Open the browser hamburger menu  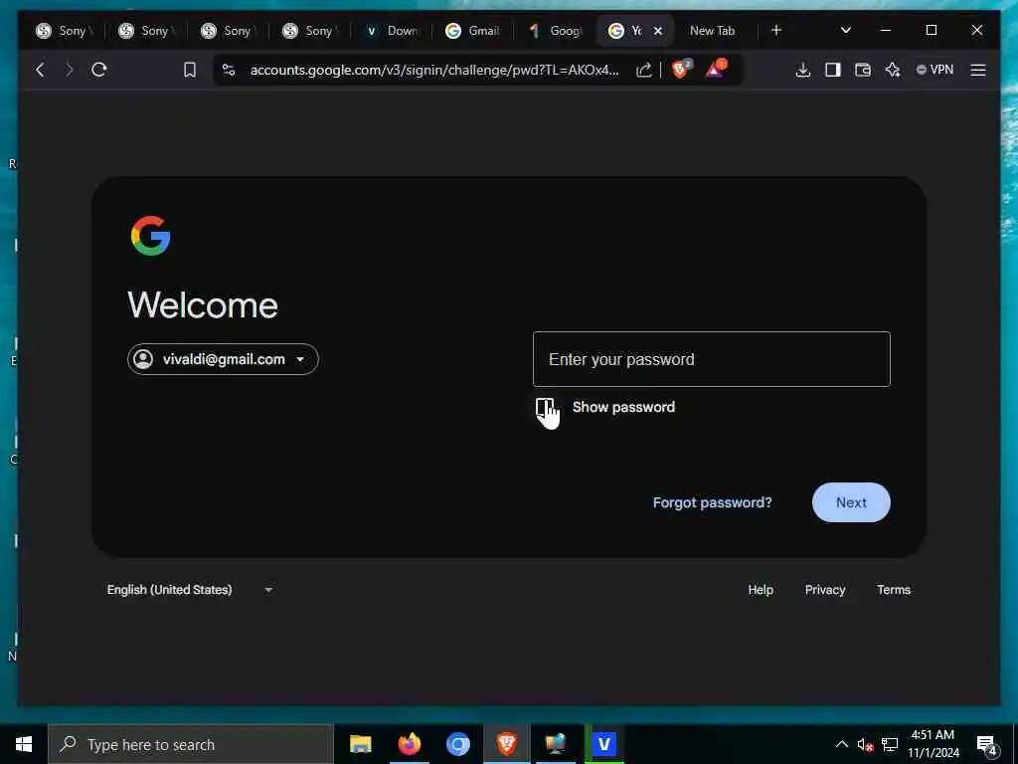[x=978, y=70]
